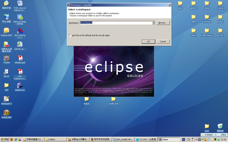
Task: Select the HP6000.pdf file icon
Action: click(20, 59)
